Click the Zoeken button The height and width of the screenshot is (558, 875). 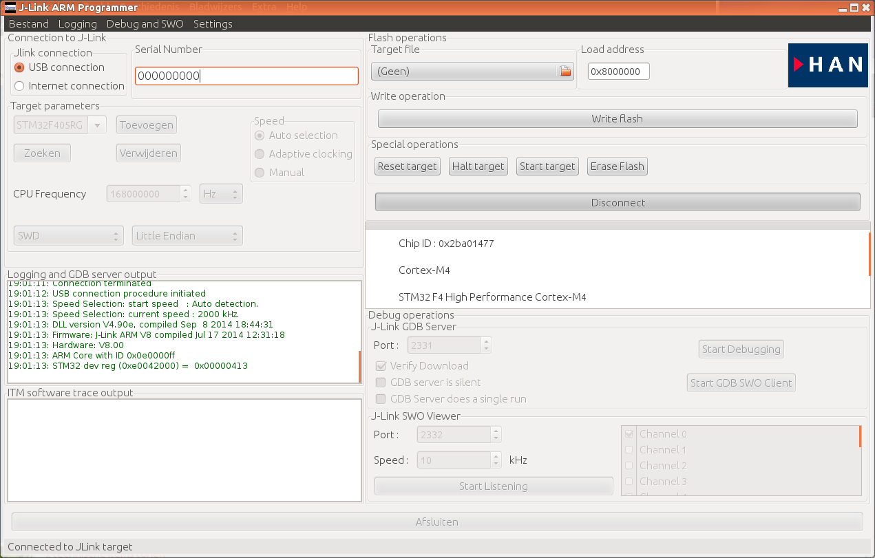pos(42,153)
